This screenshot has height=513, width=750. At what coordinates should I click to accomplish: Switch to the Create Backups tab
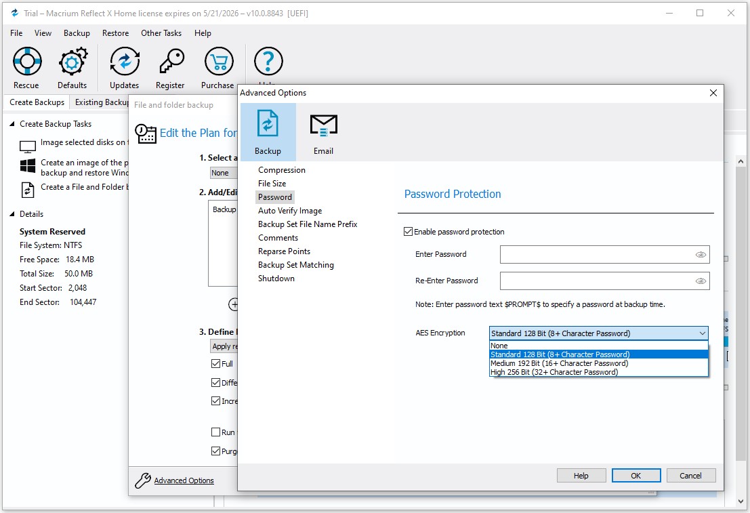37,102
